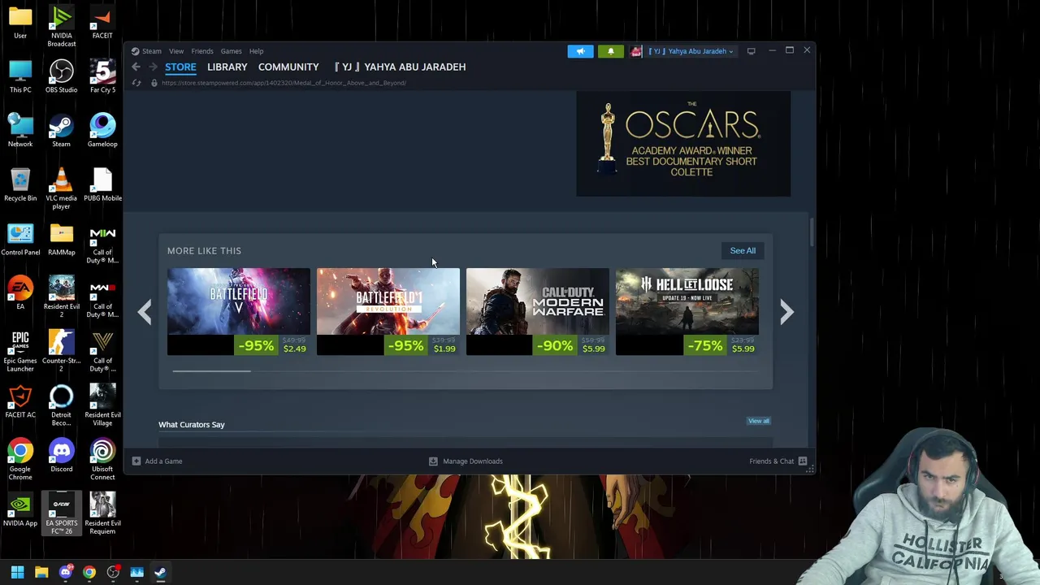Open the Call of Duty Modern Warfare card
The height and width of the screenshot is (585, 1040).
click(x=537, y=312)
